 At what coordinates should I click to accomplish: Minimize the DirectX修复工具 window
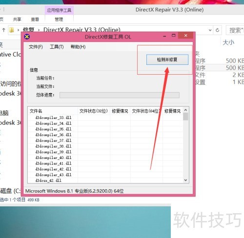pos(164,36)
